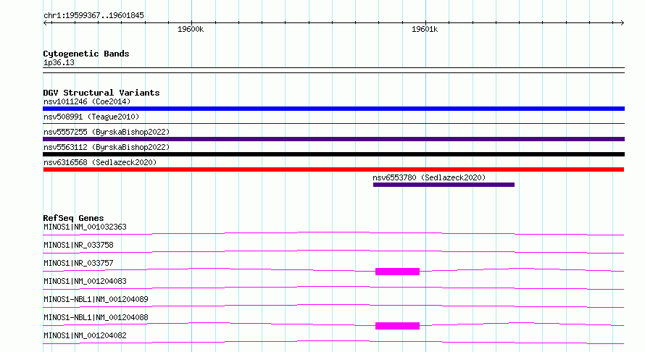Open variant nsv508991 (Teague2010) label

coord(91,117)
